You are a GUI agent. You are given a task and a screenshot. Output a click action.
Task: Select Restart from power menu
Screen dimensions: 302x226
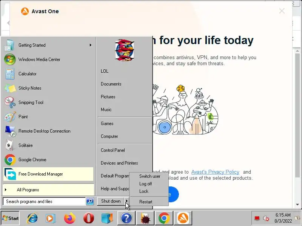[x=146, y=202]
